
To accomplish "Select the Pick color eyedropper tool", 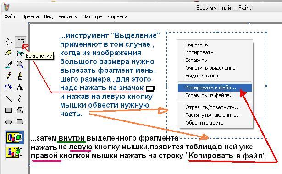I will (x=8, y=65).
